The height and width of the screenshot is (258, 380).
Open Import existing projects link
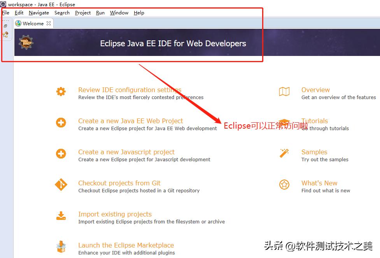115,214
